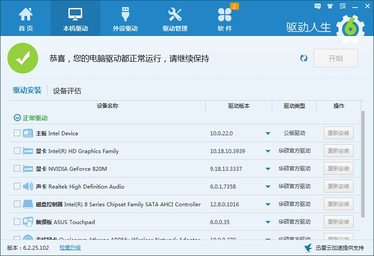The width and height of the screenshot is (374, 256).
Task: Check the Realtek High Definition Audio box
Action: [x=17, y=186]
